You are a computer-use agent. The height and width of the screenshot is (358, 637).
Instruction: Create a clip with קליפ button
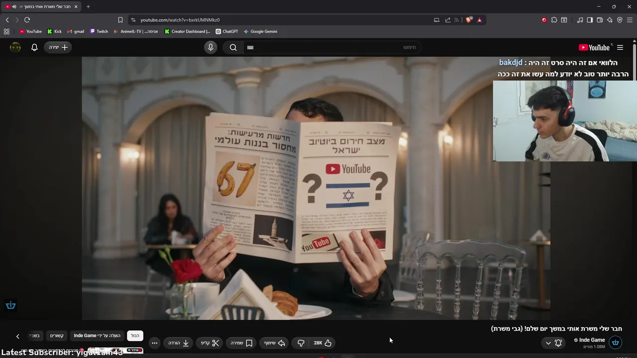[210, 343]
